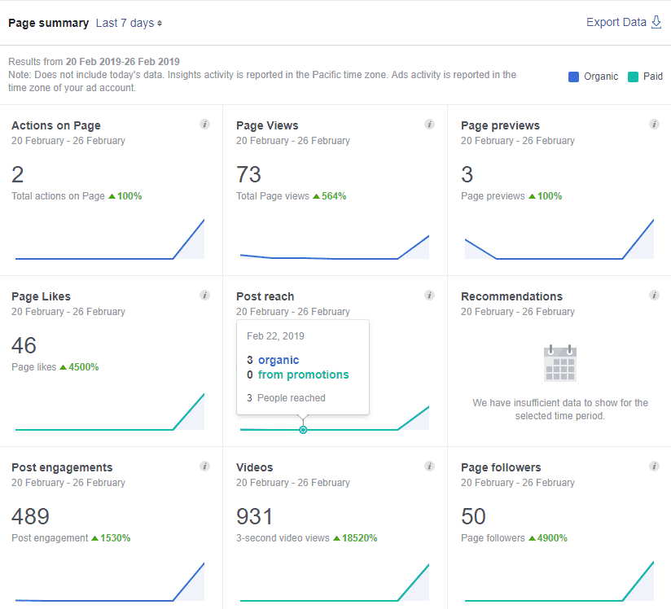
Task: Open the Page Views info icon
Action: coord(429,125)
